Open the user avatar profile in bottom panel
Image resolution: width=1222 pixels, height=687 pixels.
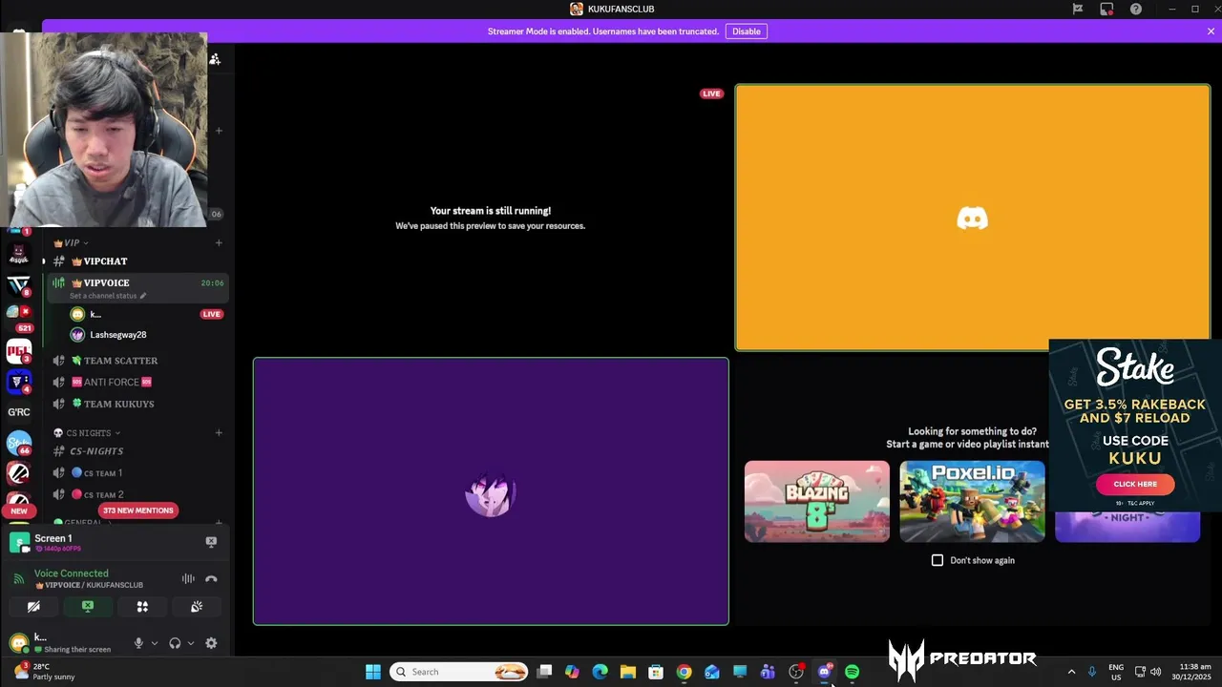pos(19,643)
